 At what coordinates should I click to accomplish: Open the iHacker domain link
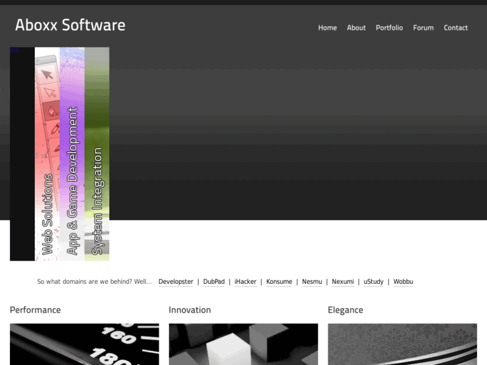[245, 282]
